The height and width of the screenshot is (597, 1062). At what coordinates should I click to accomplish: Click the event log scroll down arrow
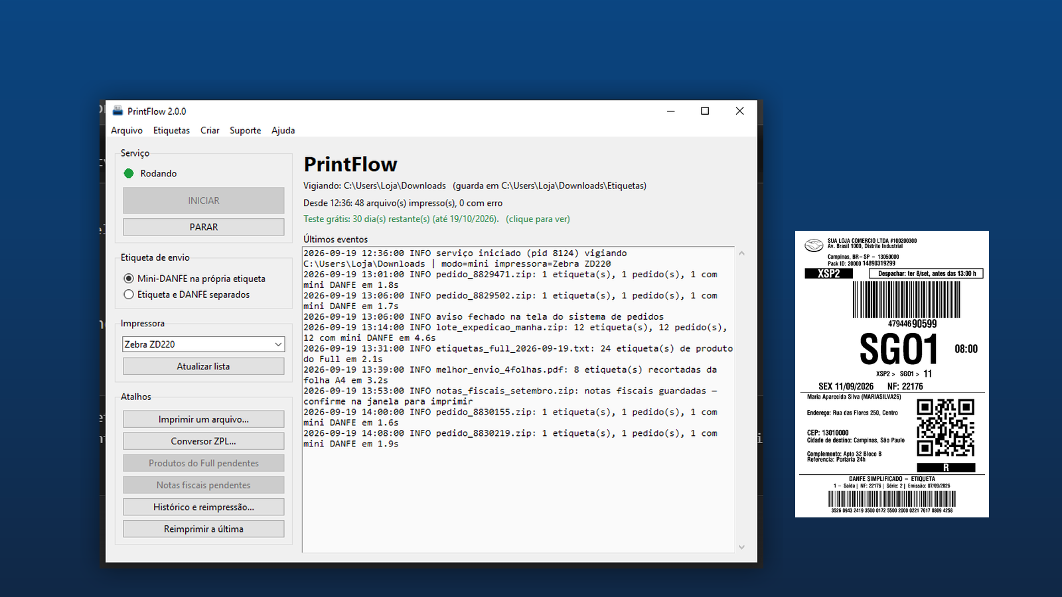[741, 547]
